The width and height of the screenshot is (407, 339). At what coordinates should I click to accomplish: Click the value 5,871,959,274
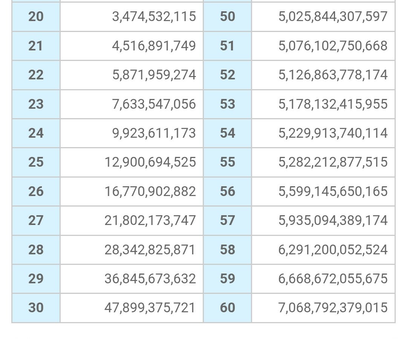pos(154,75)
